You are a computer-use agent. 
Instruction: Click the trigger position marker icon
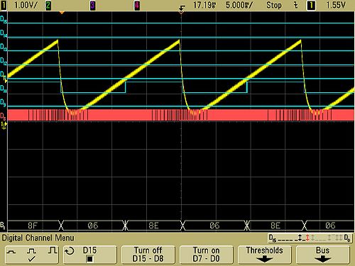181,9
